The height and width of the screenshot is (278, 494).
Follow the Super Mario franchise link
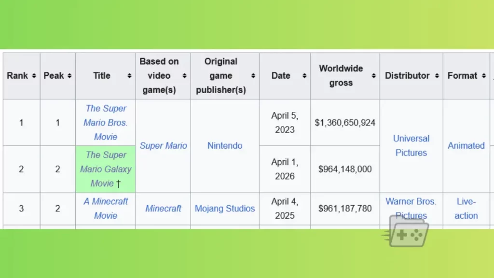(x=163, y=146)
